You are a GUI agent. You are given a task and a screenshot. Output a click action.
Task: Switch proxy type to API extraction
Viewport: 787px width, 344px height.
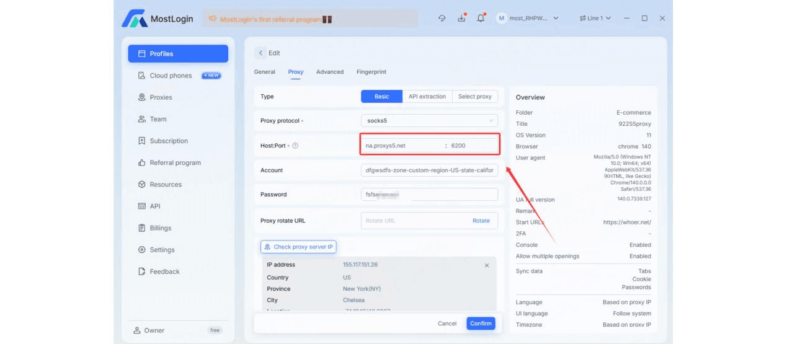(x=427, y=97)
